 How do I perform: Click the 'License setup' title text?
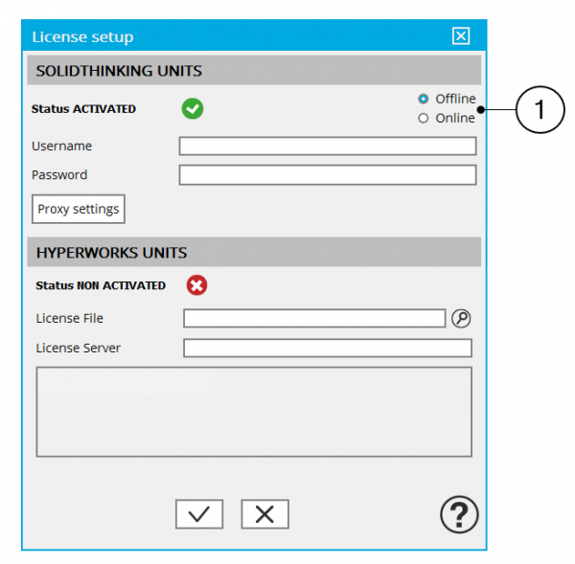(82, 36)
